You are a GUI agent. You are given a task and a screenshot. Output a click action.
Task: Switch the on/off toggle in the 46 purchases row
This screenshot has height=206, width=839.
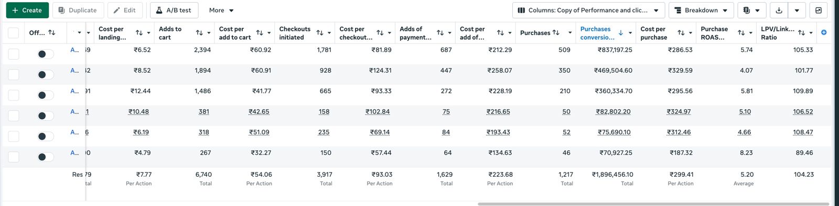pyautogui.click(x=45, y=157)
